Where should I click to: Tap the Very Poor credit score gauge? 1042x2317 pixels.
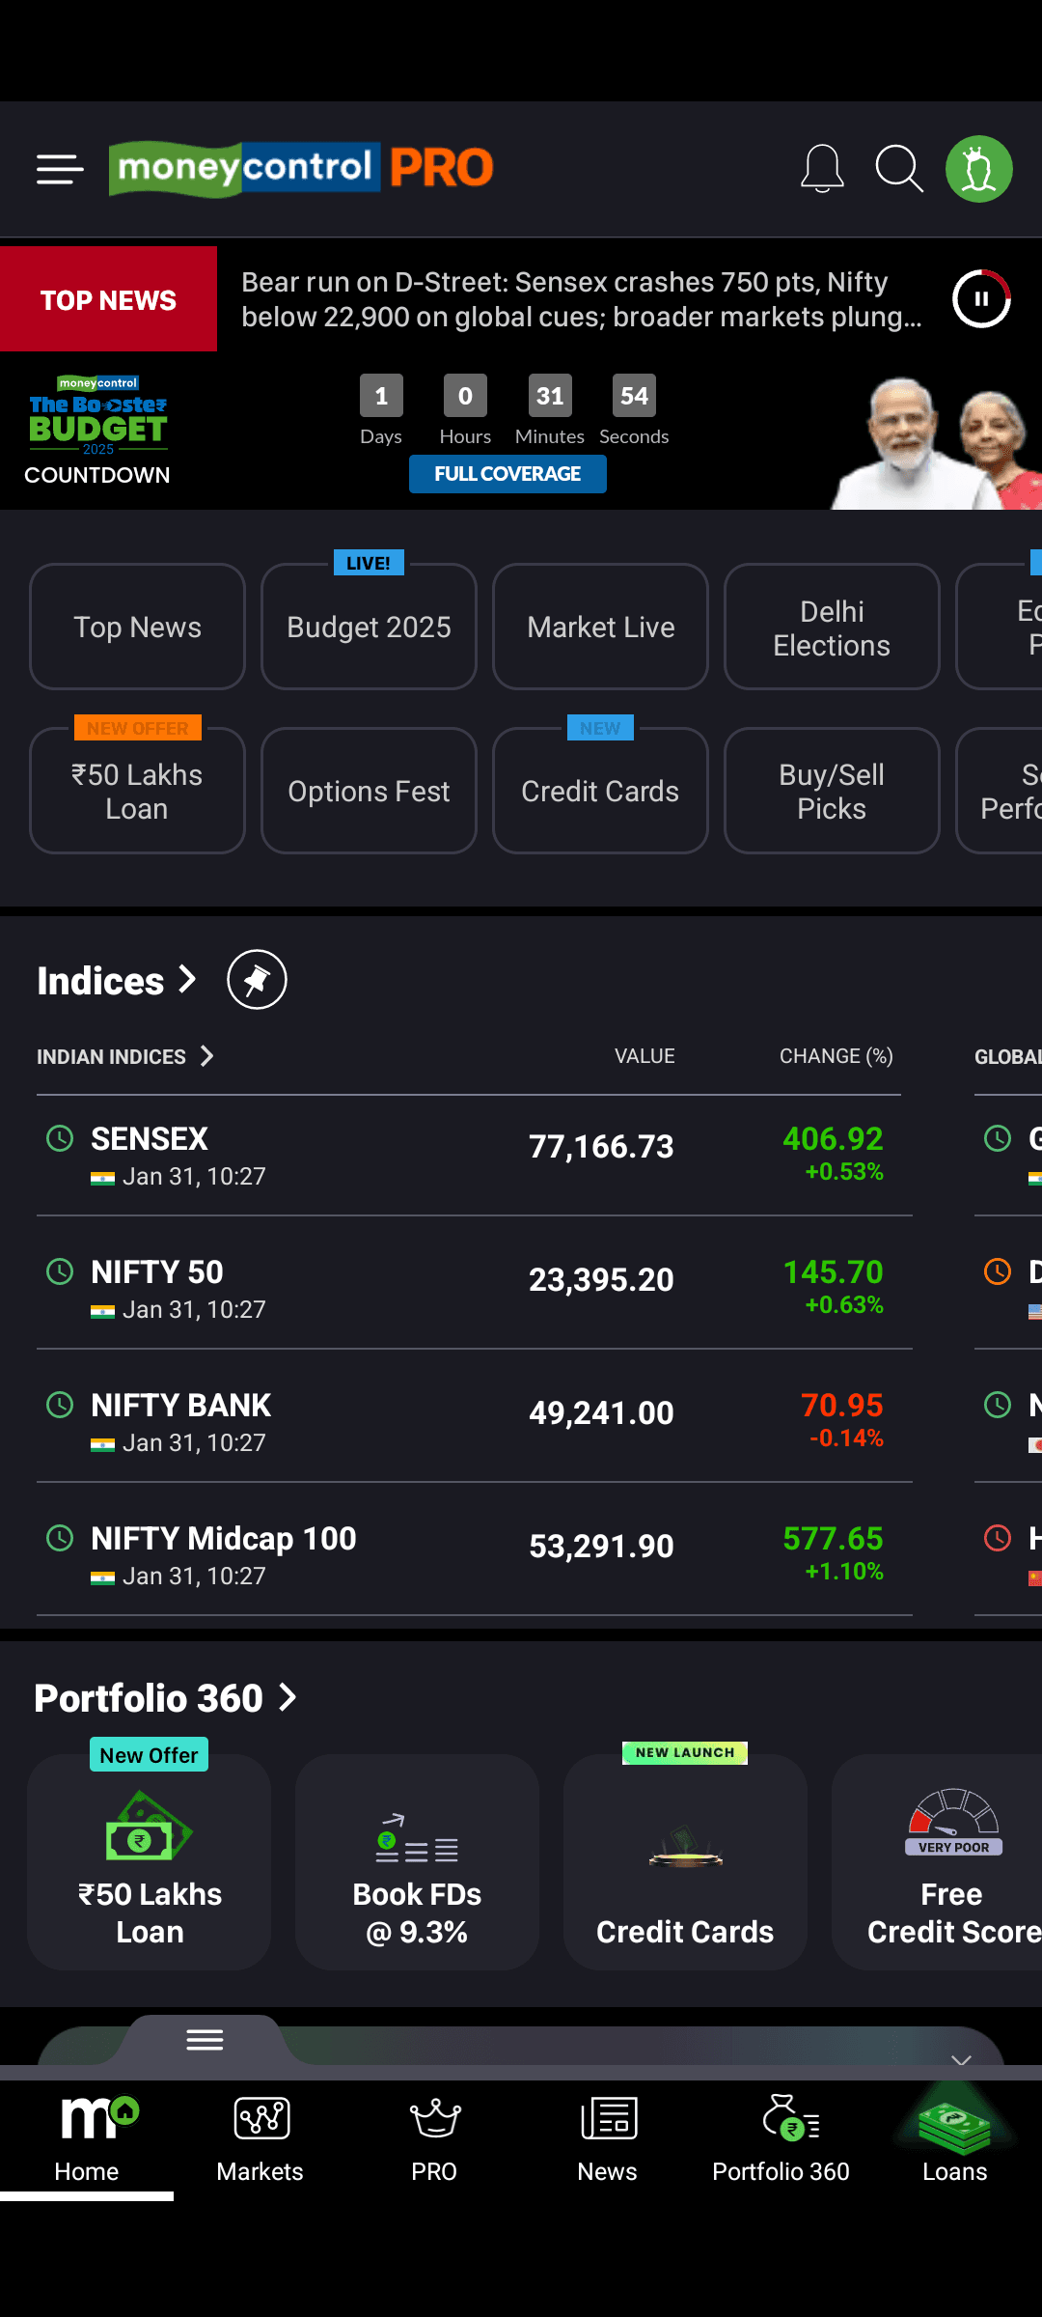point(953,1822)
